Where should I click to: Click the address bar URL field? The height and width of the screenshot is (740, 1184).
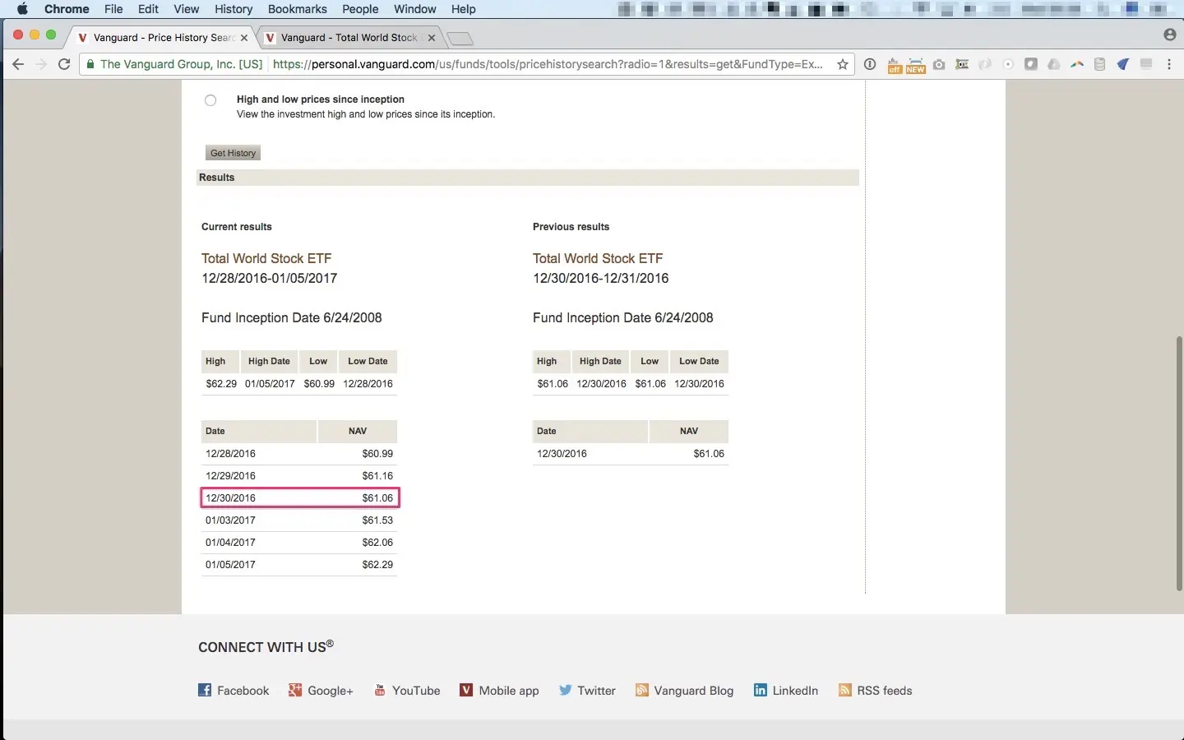[547, 64]
